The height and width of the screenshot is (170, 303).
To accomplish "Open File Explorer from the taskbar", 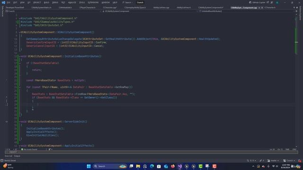I will [x=138, y=166].
